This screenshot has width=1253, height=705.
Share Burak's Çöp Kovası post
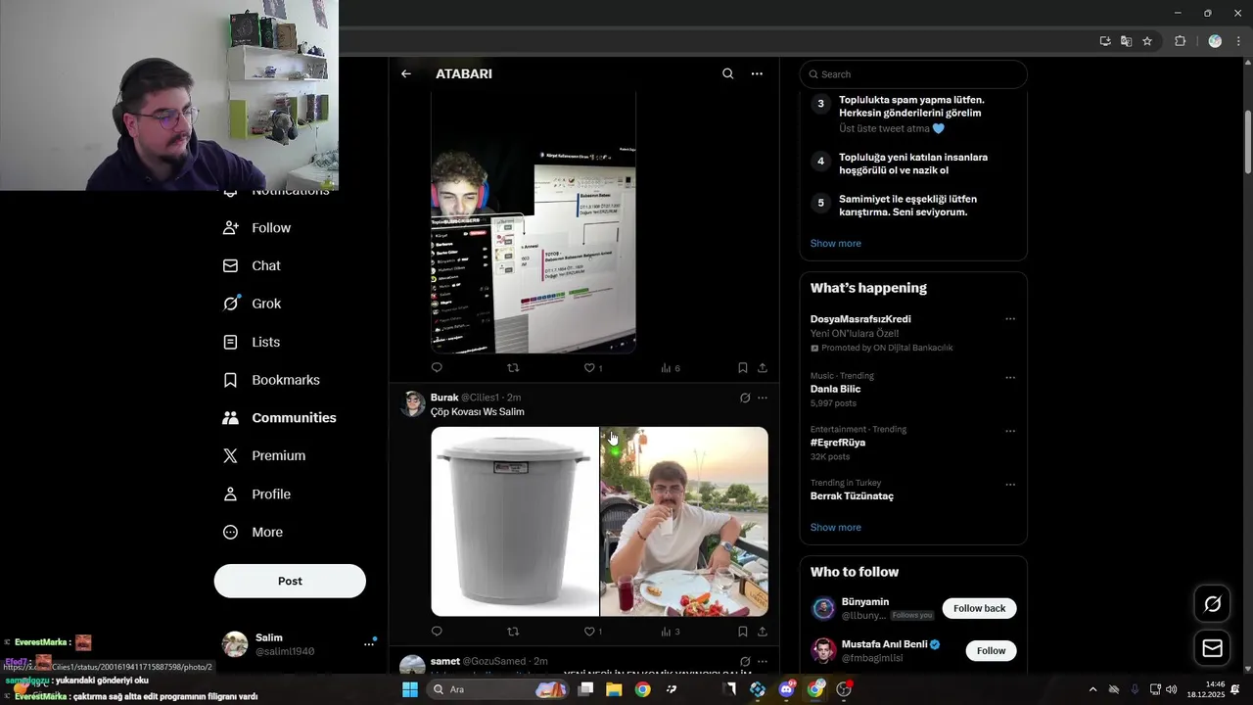(763, 632)
